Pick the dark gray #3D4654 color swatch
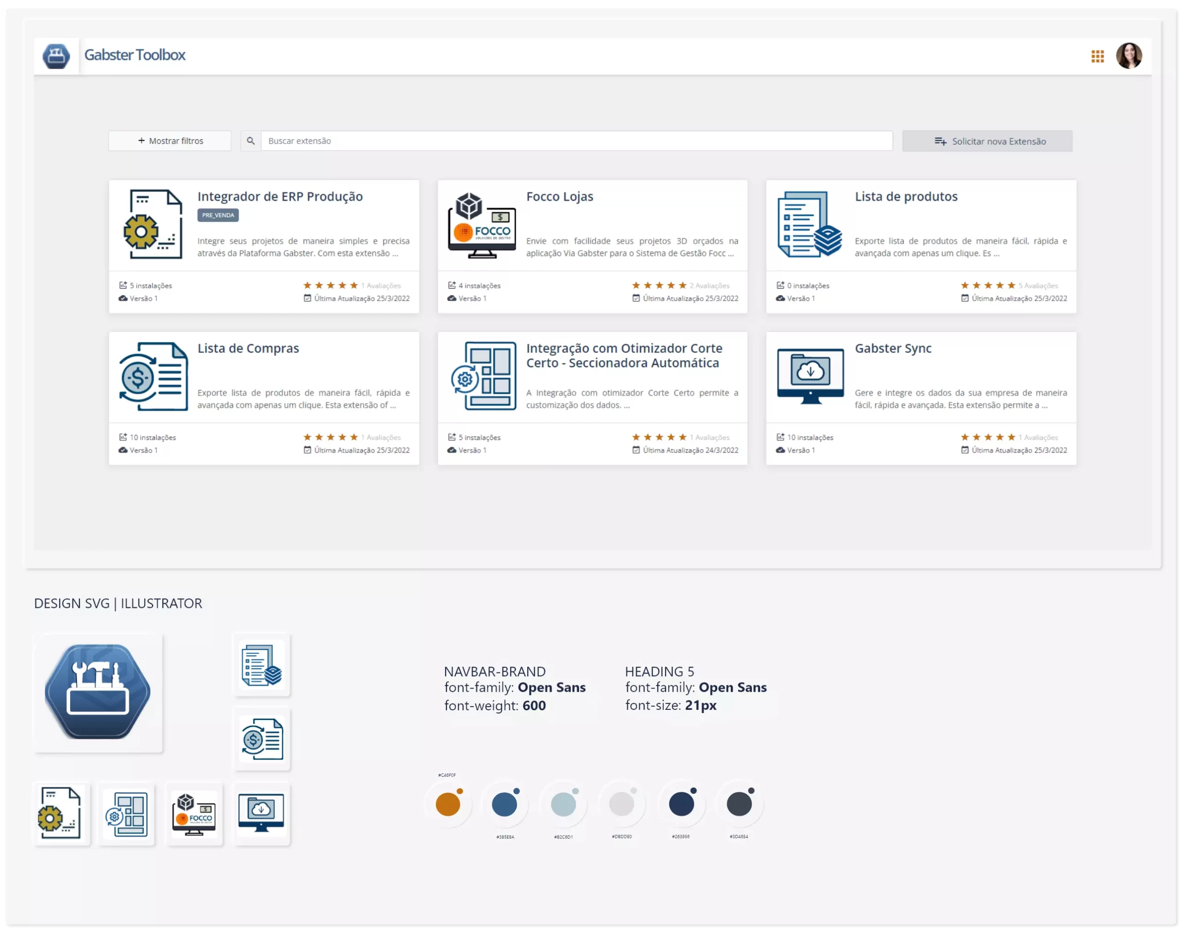Viewport: 1181px width, 933px height. click(739, 804)
